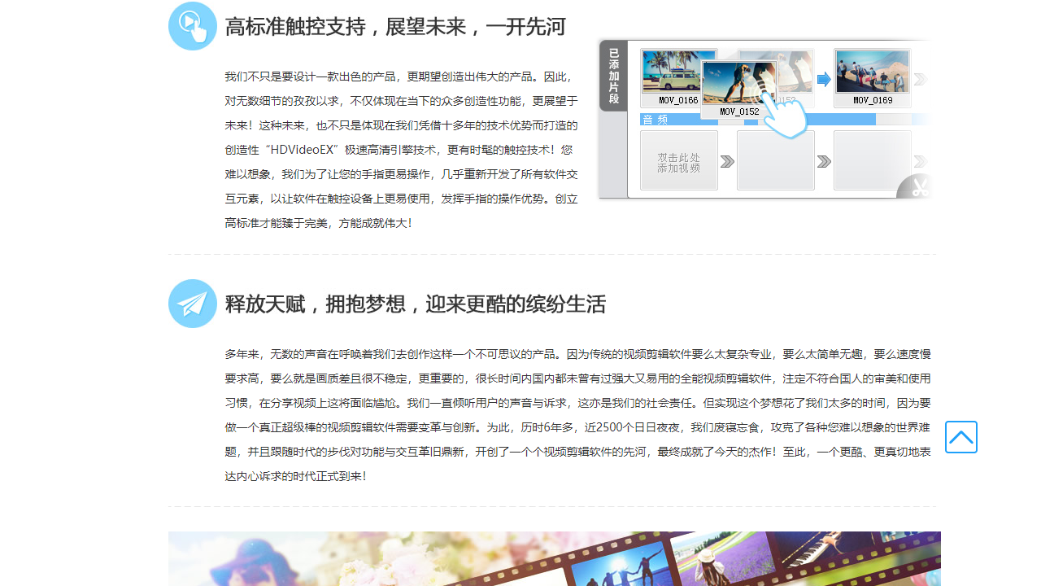This screenshot has height=586, width=1041.
Task: Select the 已添加片段 tab
Action: (x=612, y=76)
